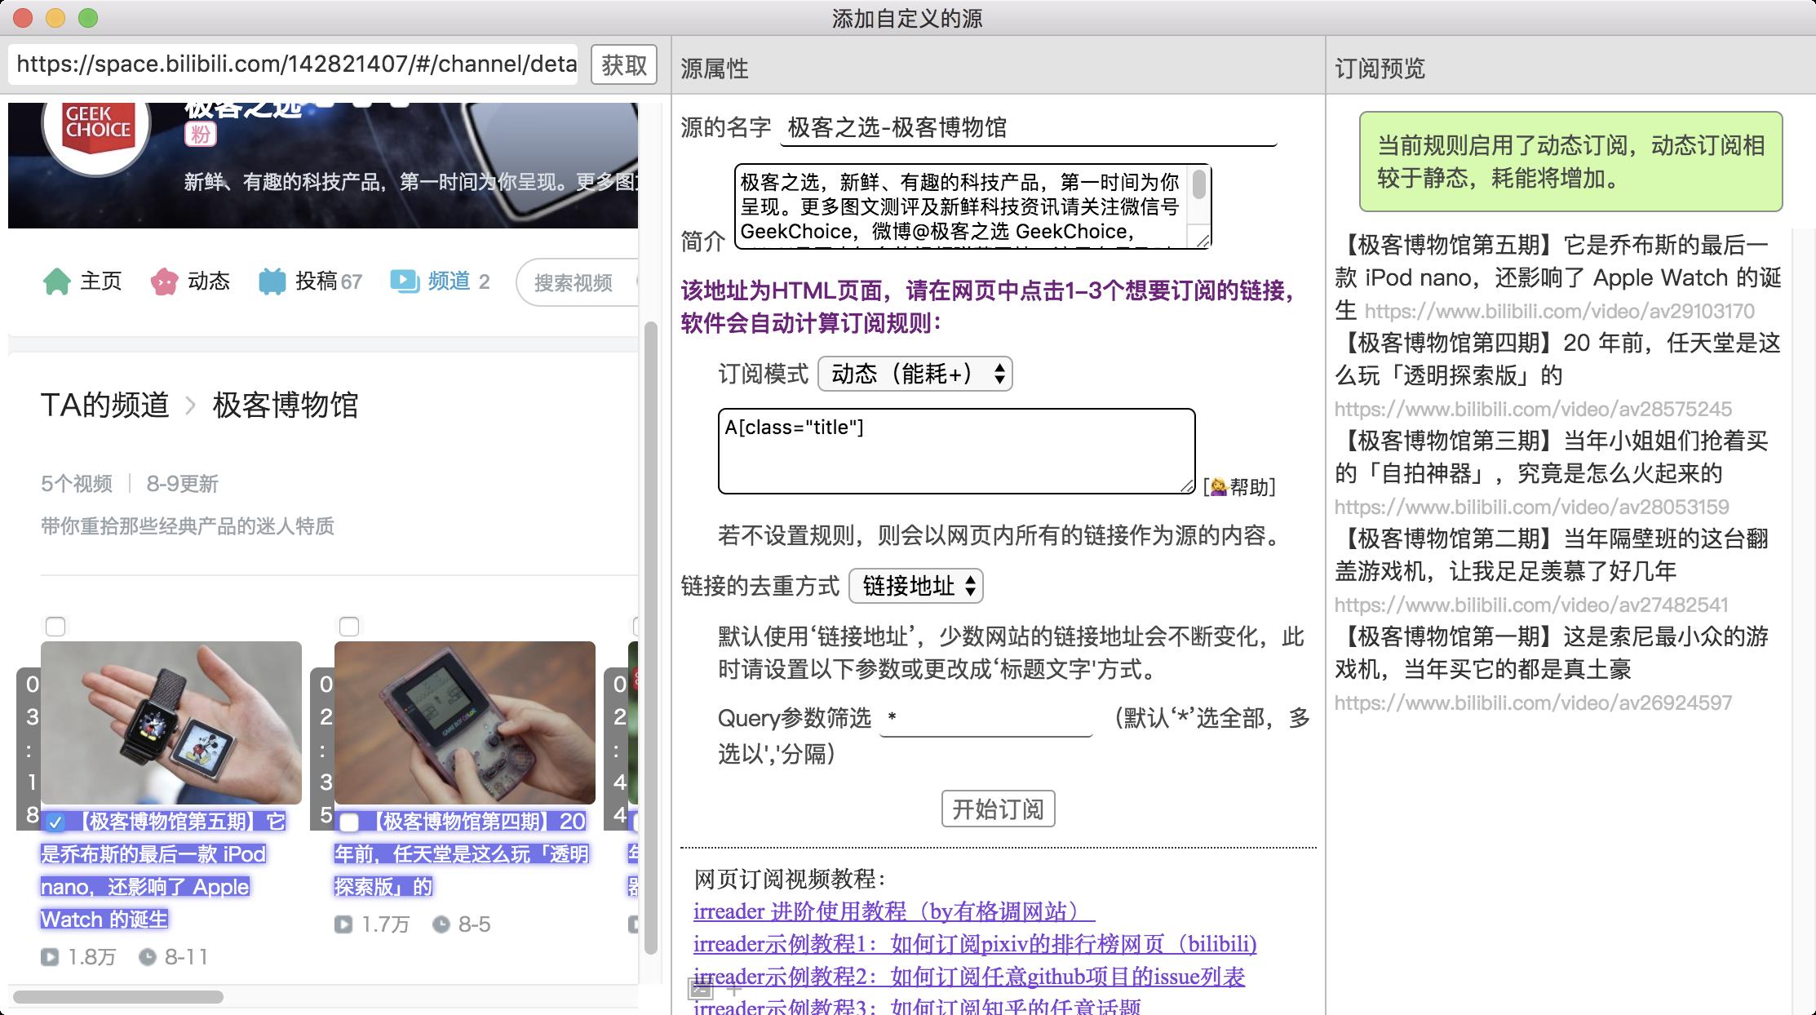Screen dimensions: 1816x1015
Task: Click the horizontal scrollbar of web preview
Action: pyautogui.click(x=118, y=997)
